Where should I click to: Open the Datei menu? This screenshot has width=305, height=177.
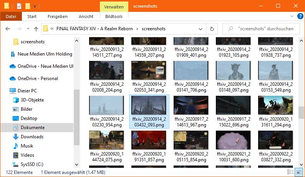(x=11, y=16)
